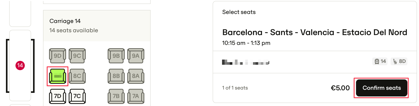
Task: Click the seat 8D badge in passenger row
Action: [x=399, y=61]
